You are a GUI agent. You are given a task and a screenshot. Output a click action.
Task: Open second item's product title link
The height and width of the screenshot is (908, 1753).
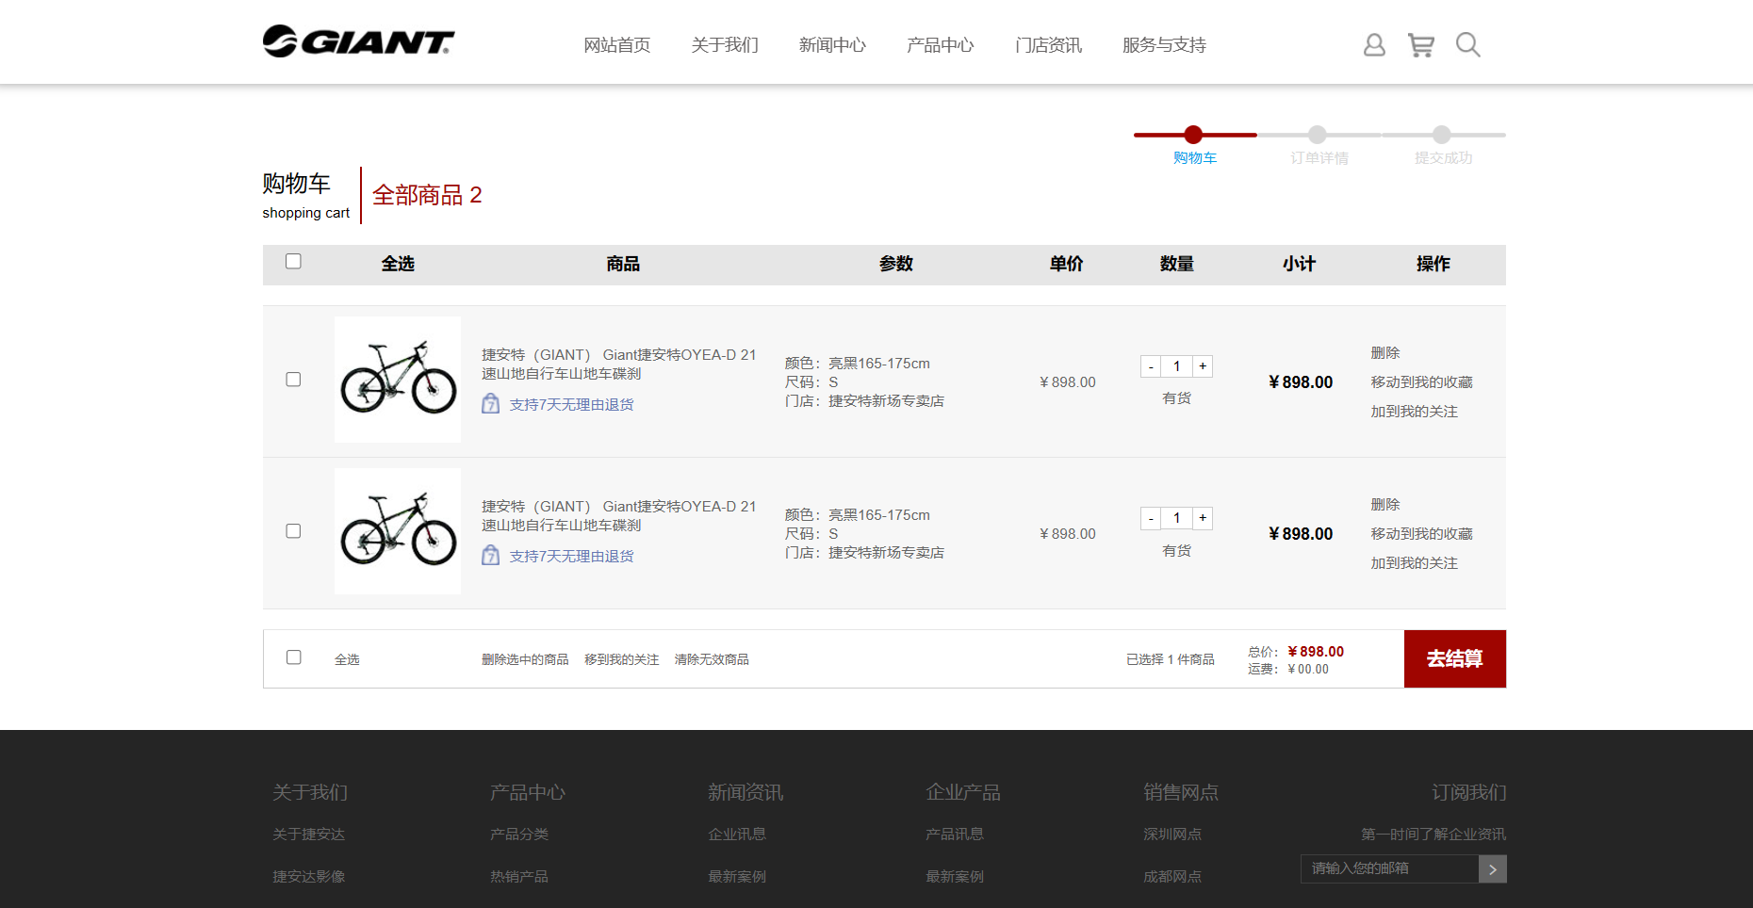pos(619,516)
